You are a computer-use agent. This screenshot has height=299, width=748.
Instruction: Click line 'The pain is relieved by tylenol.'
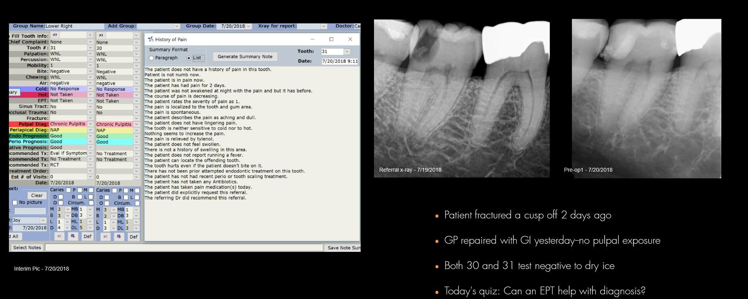(x=179, y=139)
